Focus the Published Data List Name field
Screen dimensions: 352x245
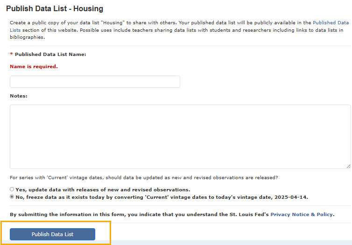[x=95, y=82]
